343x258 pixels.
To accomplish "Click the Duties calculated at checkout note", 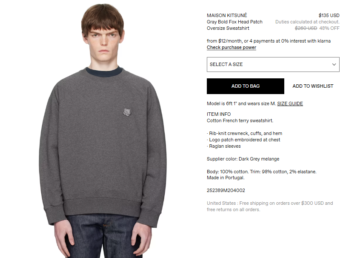I will coord(307,22).
